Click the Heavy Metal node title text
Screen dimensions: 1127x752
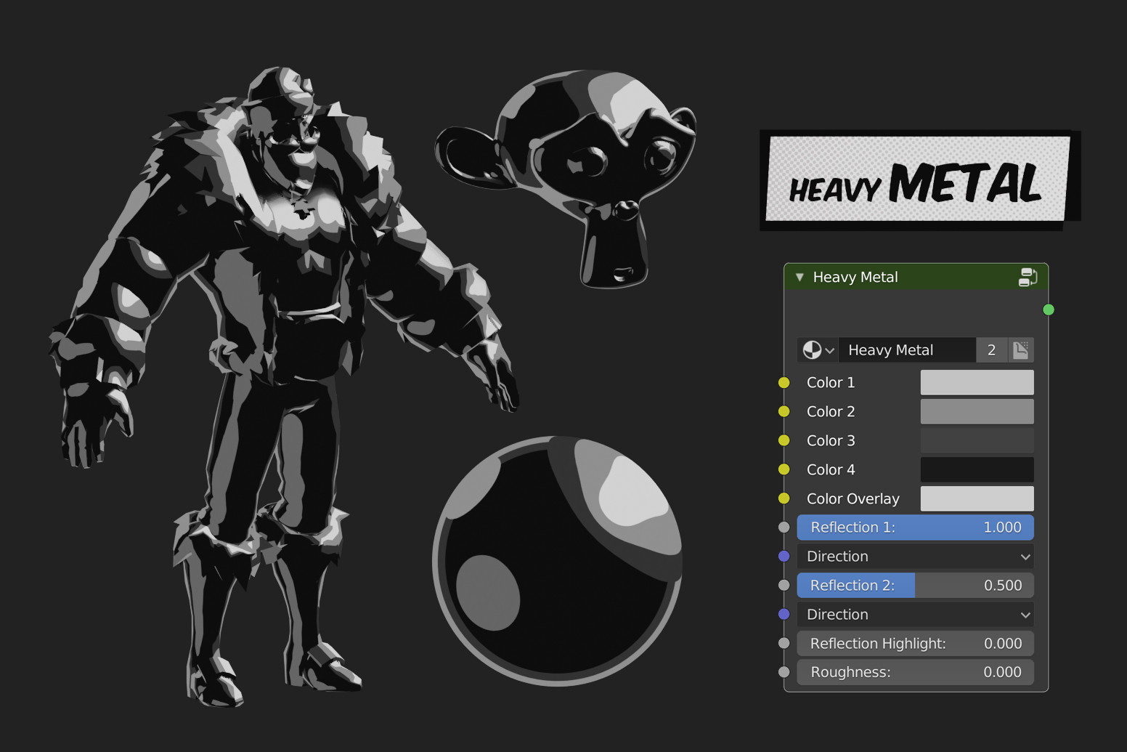click(x=855, y=277)
